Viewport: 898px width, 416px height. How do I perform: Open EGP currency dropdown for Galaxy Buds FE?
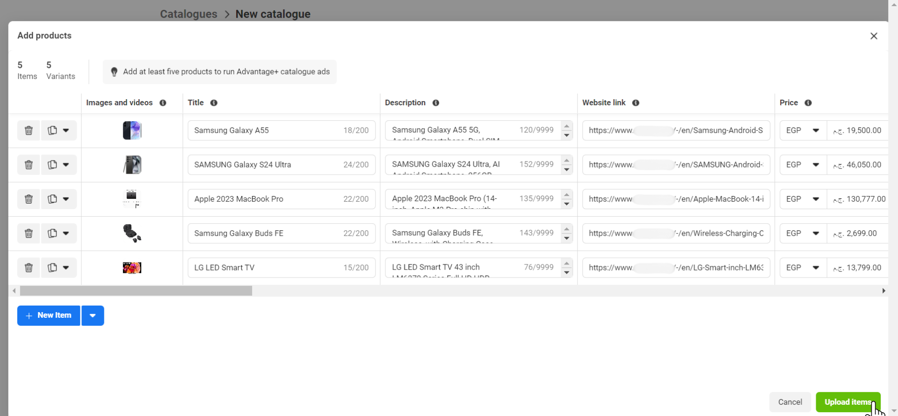click(x=803, y=234)
